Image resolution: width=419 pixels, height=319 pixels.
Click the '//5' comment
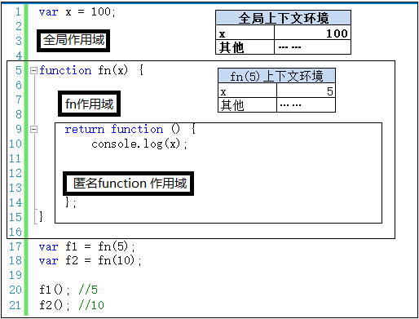coord(88,290)
